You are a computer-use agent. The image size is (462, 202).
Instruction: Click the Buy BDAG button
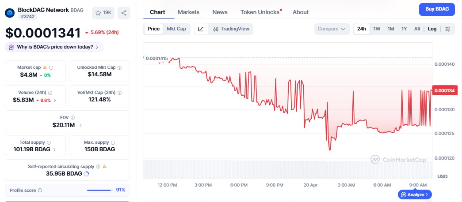436,9
